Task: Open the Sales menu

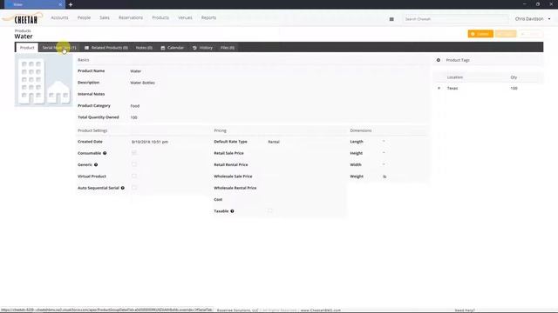Action: [105, 17]
